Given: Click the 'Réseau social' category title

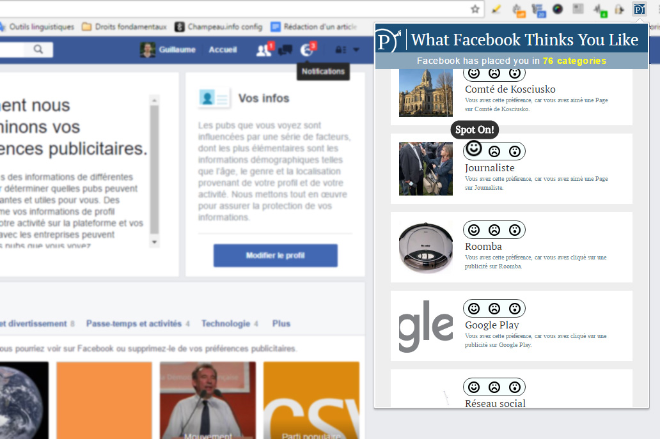Looking at the screenshot, I should [495, 403].
